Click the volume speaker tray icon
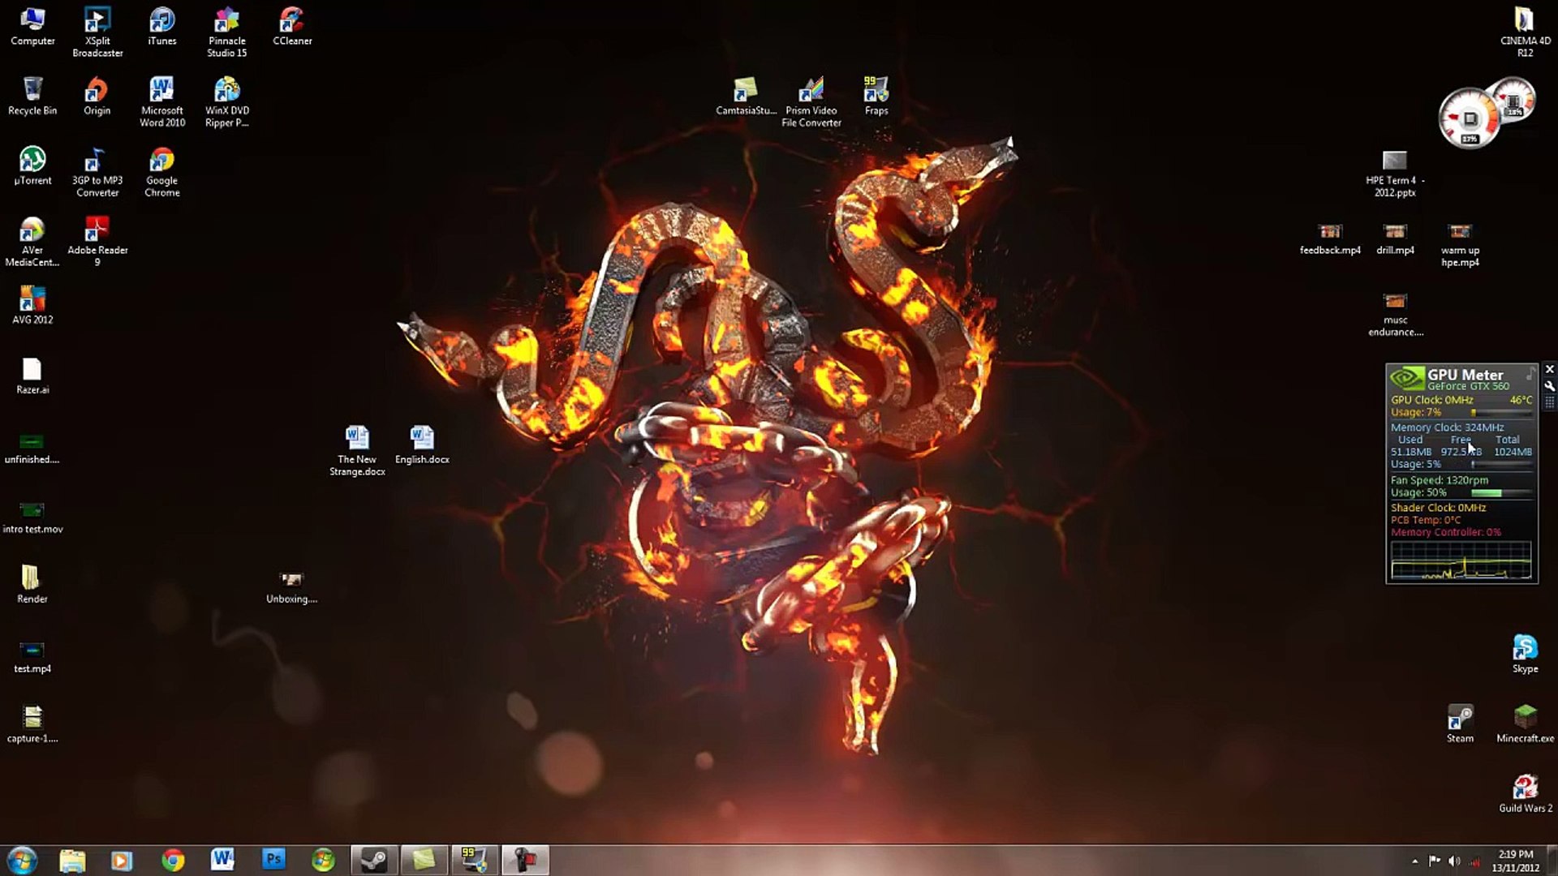 pyautogui.click(x=1454, y=861)
